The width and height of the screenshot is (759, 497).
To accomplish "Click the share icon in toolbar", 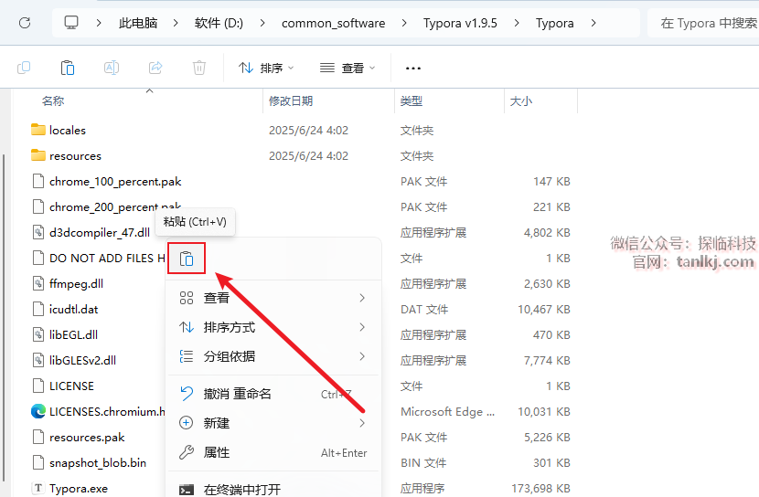I will [155, 68].
